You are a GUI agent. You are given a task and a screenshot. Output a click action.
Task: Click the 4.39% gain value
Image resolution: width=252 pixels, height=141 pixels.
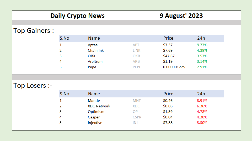(202, 50)
